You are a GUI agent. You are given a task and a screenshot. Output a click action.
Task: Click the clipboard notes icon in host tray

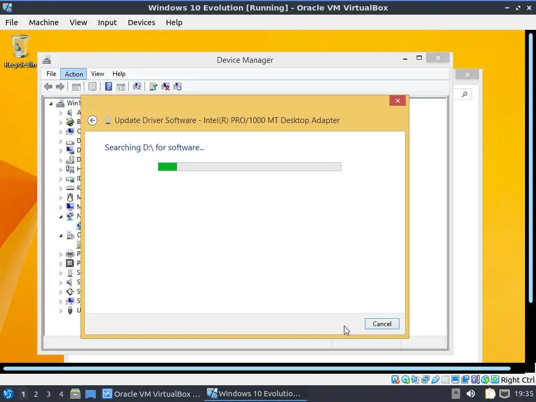(490, 394)
